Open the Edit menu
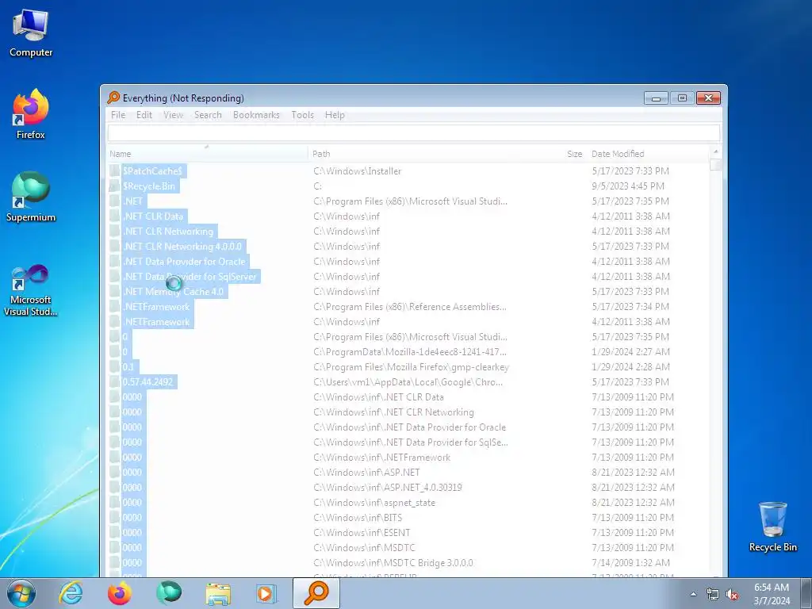The height and width of the screenshot is (609, 812). [144, 115]
